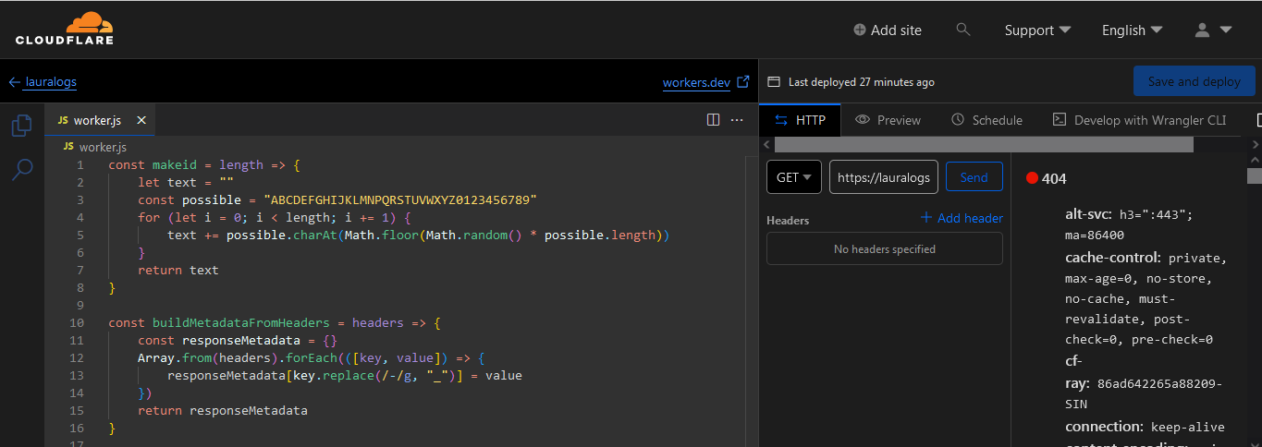Change the GET request method dropdown
Image resolution: width=1262 pixels, height=447 pixels.
click(793, 177)
